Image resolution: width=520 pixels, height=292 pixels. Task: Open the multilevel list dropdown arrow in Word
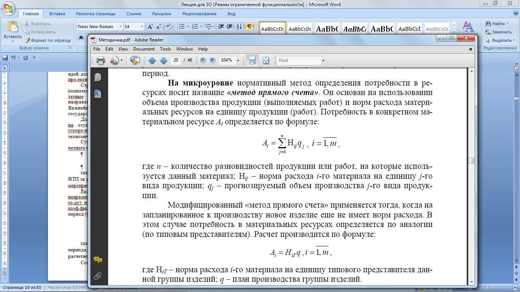pos(213,27)
